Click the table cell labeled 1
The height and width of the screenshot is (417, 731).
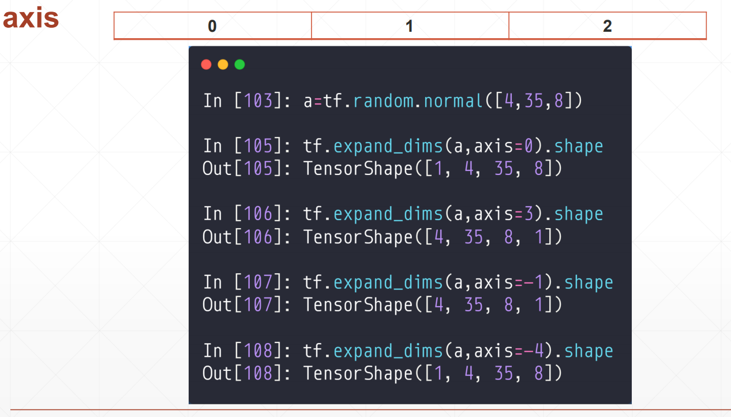(410, 25)
